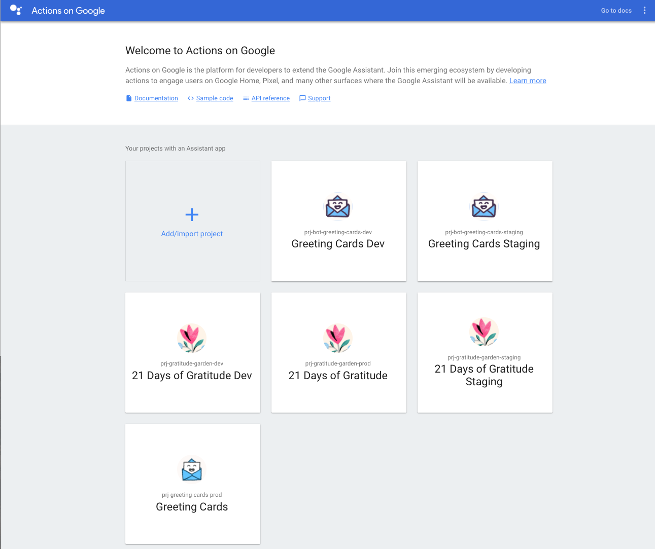Image resolution: width=655 pixels, height=549 pixels.
Task: Click the Google Assistant logo icon
Action: pos(16,10)
